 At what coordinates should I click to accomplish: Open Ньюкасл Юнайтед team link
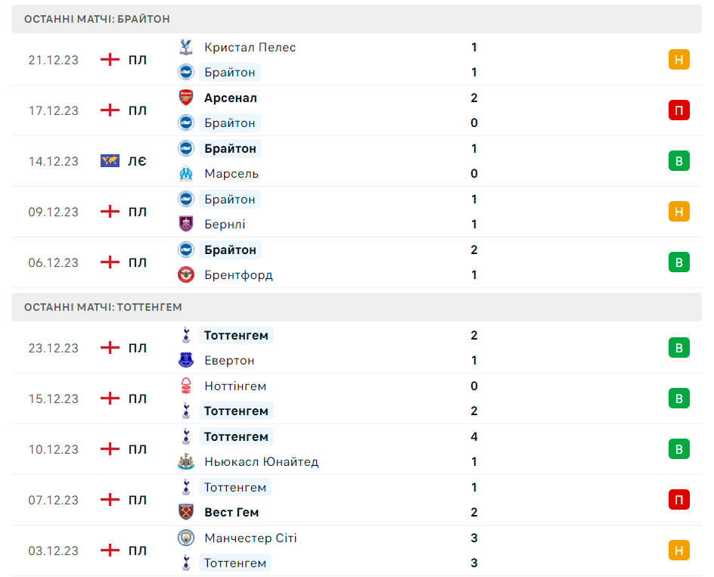pyautogui.click(x=261, y=461)
